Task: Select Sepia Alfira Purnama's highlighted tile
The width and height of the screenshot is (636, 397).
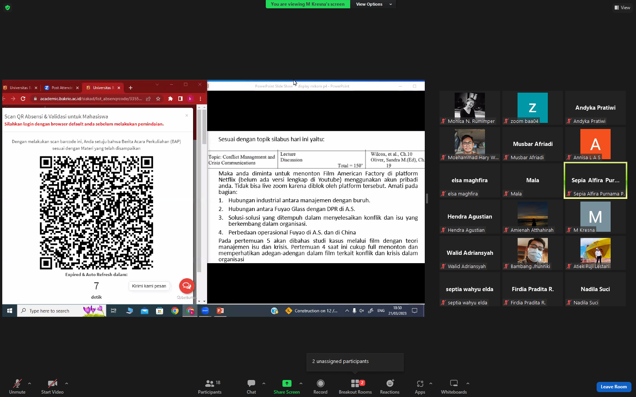Action: (595, 180)
